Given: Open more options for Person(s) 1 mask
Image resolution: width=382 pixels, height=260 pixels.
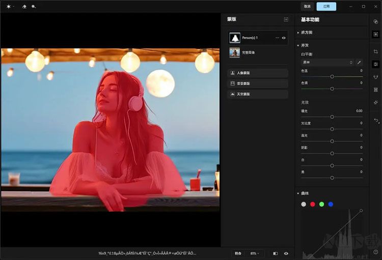Looking at the screenshot, I should 277,38.
